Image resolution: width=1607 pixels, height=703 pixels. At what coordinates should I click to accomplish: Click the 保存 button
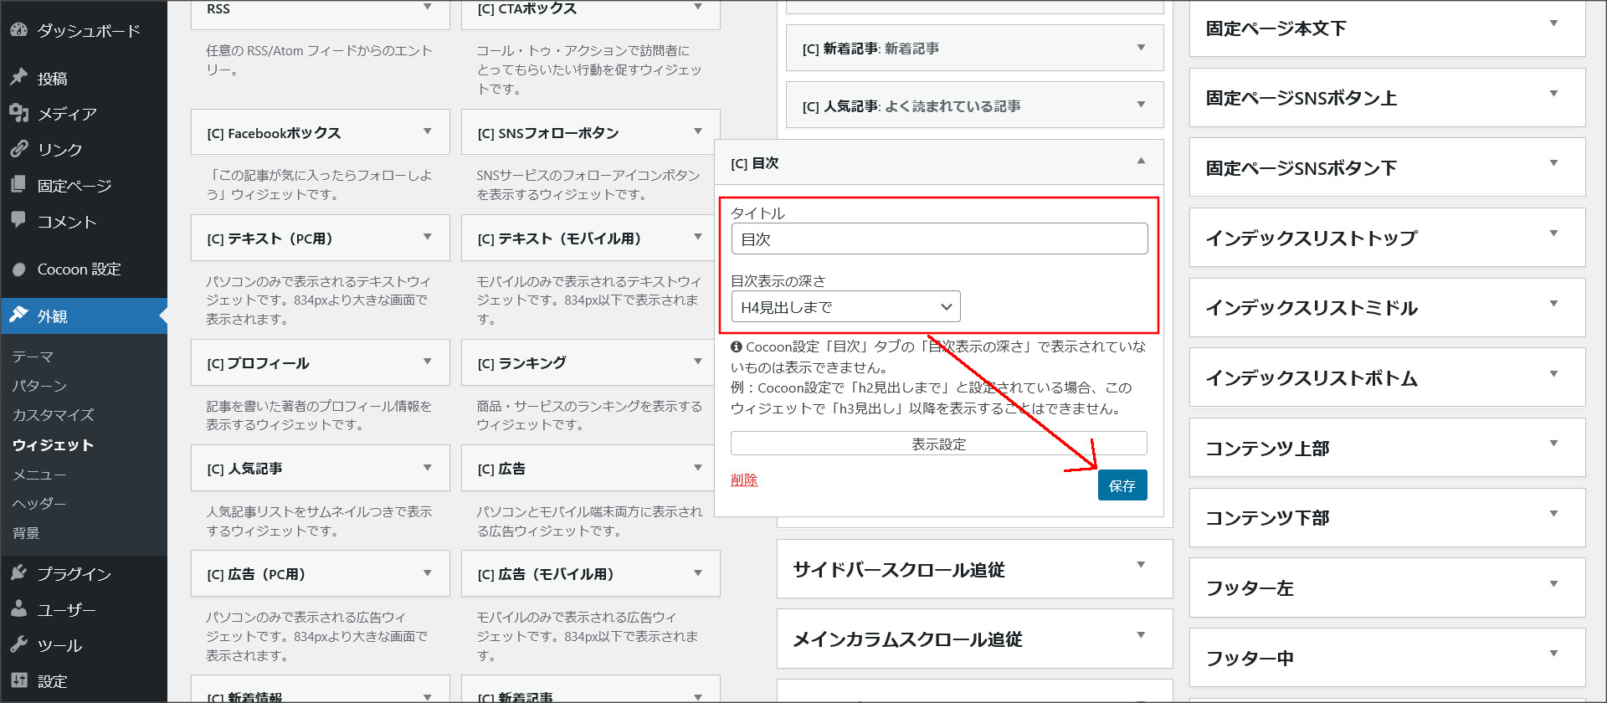point(1122,485)
